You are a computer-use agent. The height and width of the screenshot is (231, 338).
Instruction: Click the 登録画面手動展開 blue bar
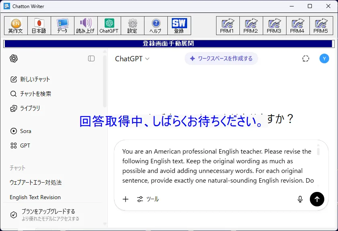[168, 44]
